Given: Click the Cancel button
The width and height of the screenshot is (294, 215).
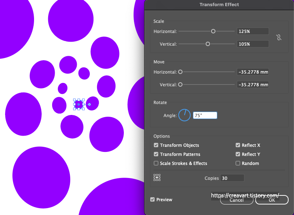Looking at the screenshot, I should point(237,200).
